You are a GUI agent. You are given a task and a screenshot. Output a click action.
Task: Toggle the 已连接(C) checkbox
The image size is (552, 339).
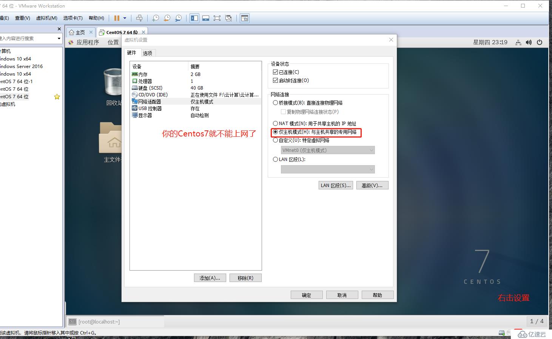pyautogui.click(x=275, y=72)
